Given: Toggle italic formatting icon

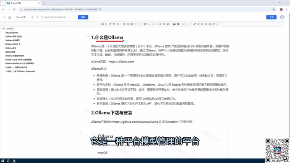Looking at the screenshot, I should tap(110, 24).
